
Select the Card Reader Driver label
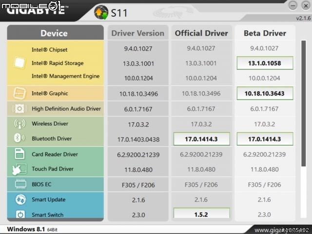[55, 154]
